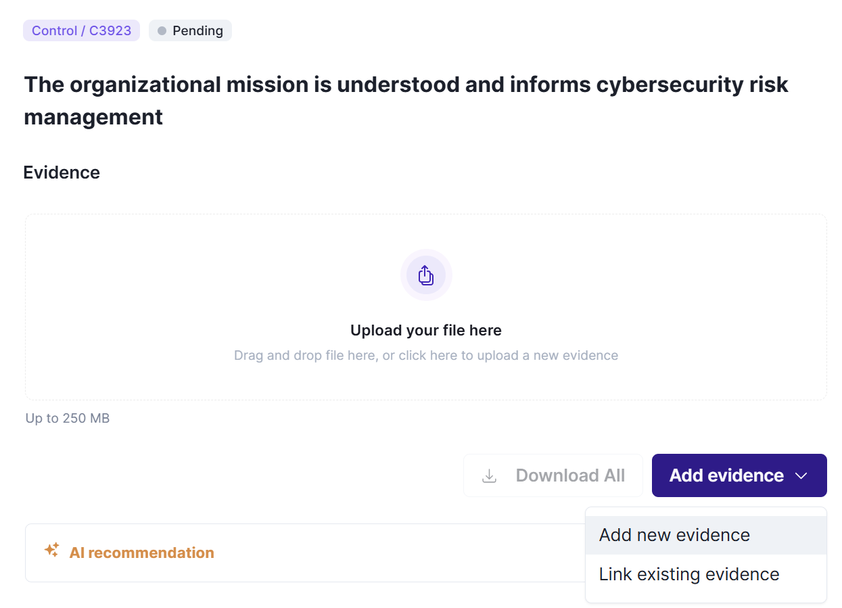Select Add new evidence option

(706, 535)
